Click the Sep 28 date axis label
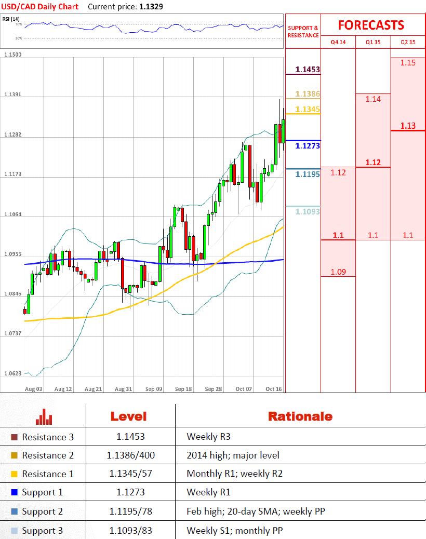426x539 pixels. click(213, 389)
